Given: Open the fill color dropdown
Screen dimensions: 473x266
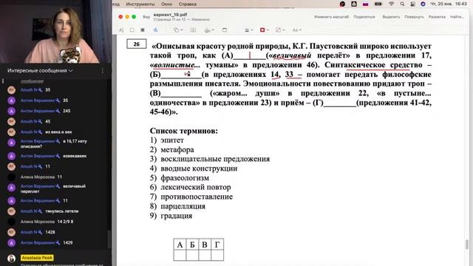Looking at the screenshot, I should coord(280,30).
